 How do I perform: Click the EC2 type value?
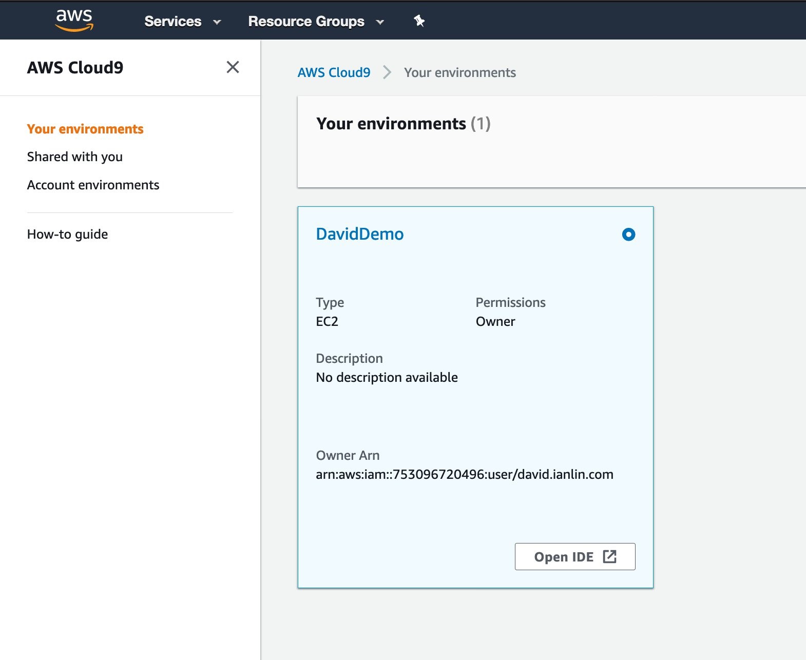point(327,321)
